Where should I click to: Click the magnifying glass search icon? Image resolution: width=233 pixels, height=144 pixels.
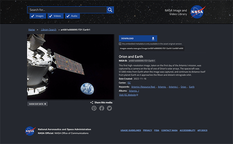[110, 10]
